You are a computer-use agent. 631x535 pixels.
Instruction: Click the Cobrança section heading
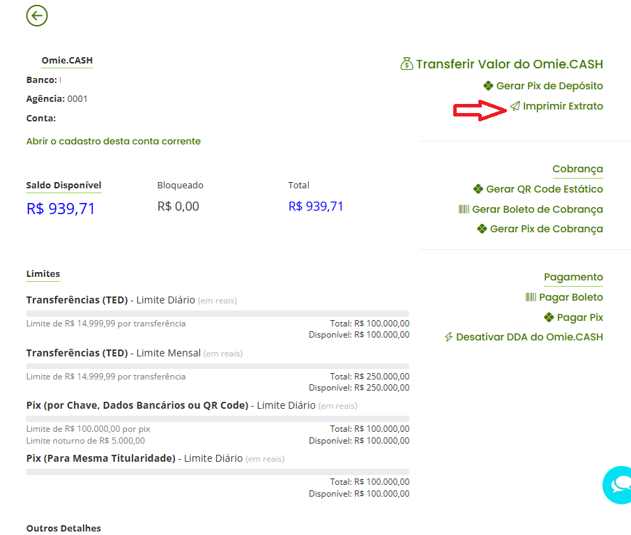pyautogui.click(x=577, y=169)
